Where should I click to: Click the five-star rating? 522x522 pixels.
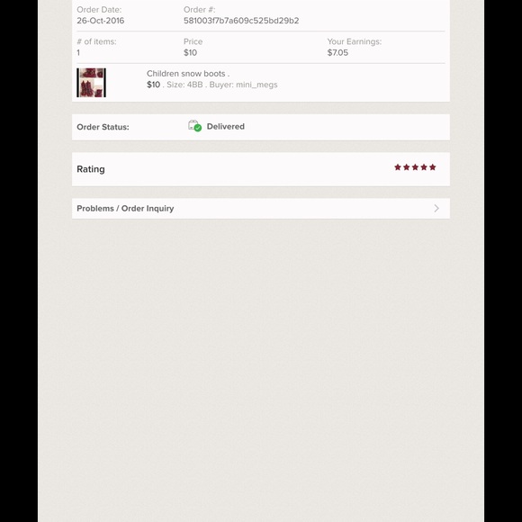pyautogui.click(x=415, y=167)
